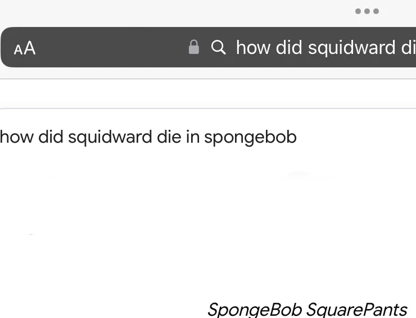The height and width of the screenshot is (318, 416).
Task: Expand the multitasking menu at top
Action: [x=367, y=11]
